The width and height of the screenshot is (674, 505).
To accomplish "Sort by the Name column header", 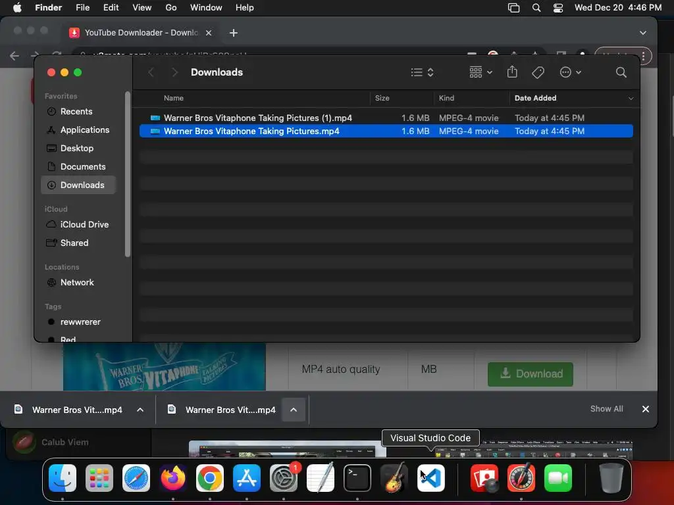I will [x=174, y=99].
